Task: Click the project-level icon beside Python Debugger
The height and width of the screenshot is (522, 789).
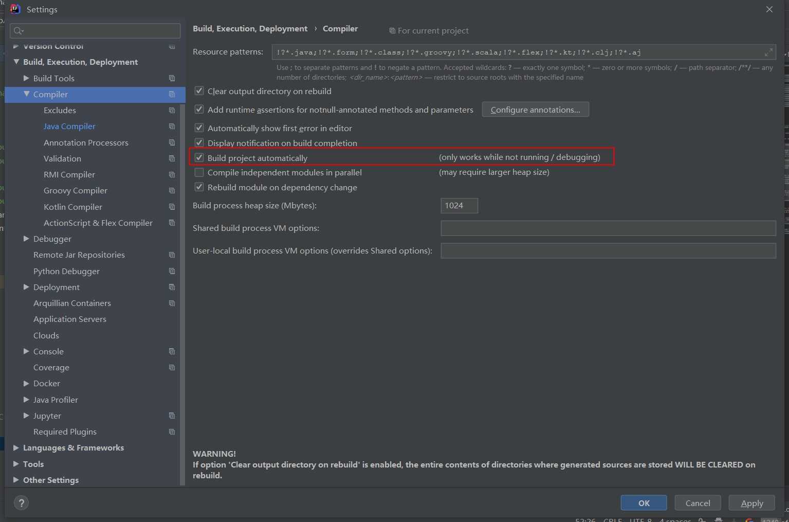Action: coord(172,271)
